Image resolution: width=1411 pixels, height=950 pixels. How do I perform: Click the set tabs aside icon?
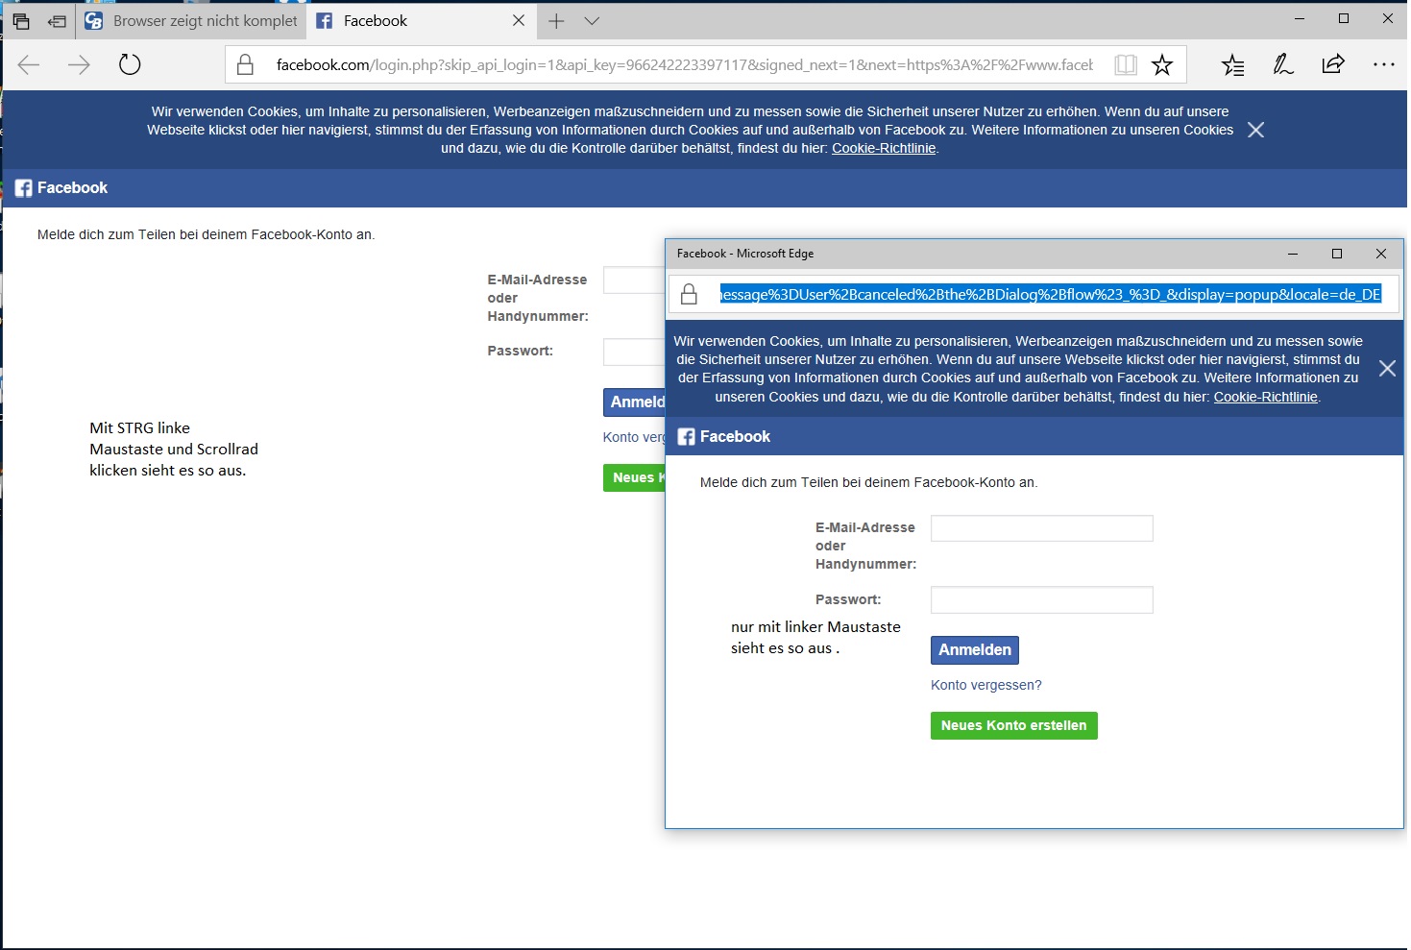click(x=57, y=20)
